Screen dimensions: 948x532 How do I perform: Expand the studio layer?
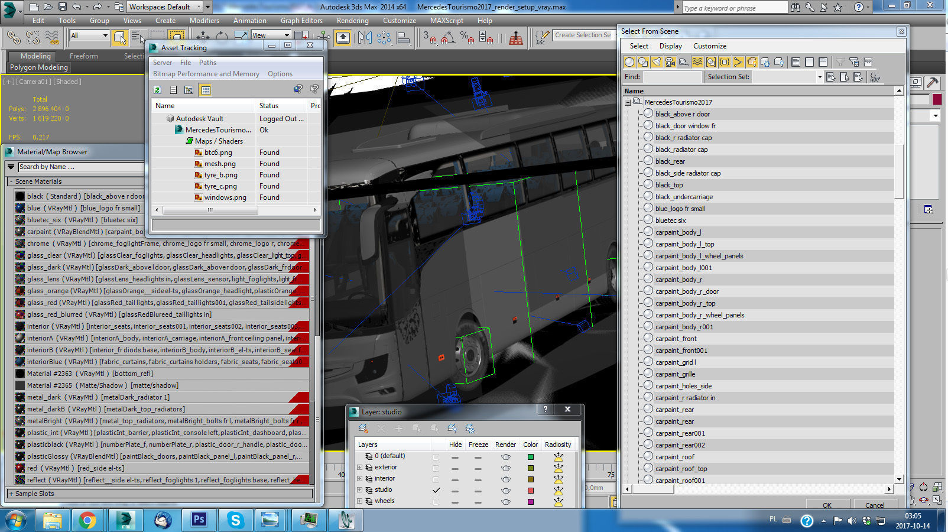[x=359, y=490]
